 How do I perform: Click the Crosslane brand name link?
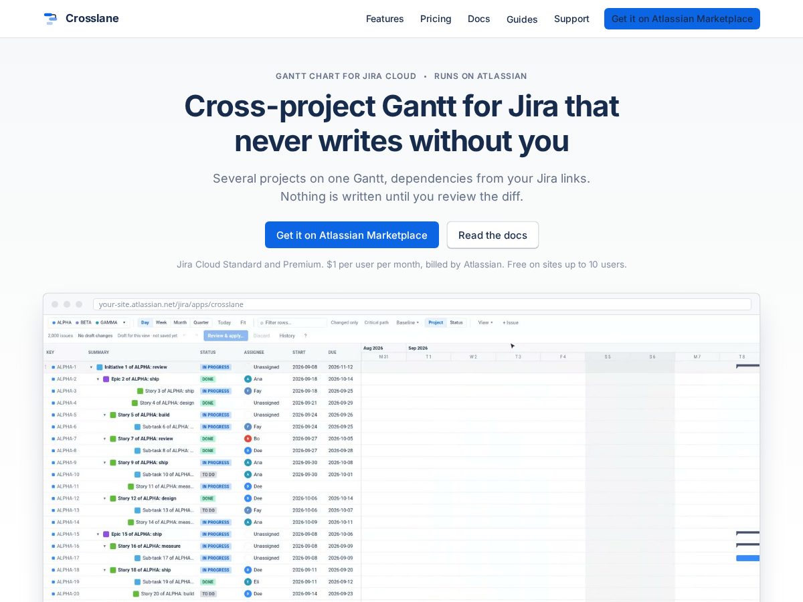[92, 19]
